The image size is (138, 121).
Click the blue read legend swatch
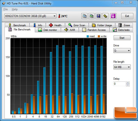click(x=88, y=36)
